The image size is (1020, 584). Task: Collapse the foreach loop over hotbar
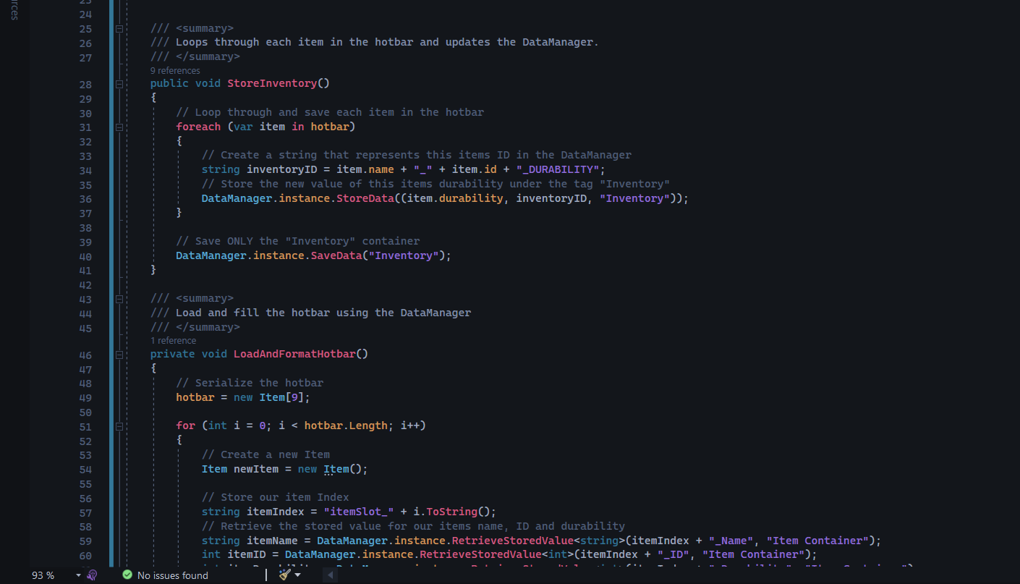pyautogui.click(x=119, y=127)
